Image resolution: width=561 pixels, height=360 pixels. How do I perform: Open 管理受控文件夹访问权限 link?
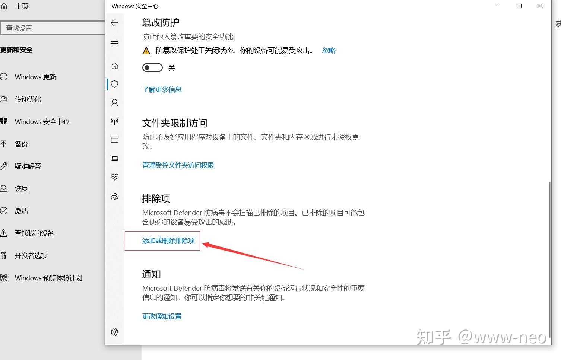(x=178, y=165)
